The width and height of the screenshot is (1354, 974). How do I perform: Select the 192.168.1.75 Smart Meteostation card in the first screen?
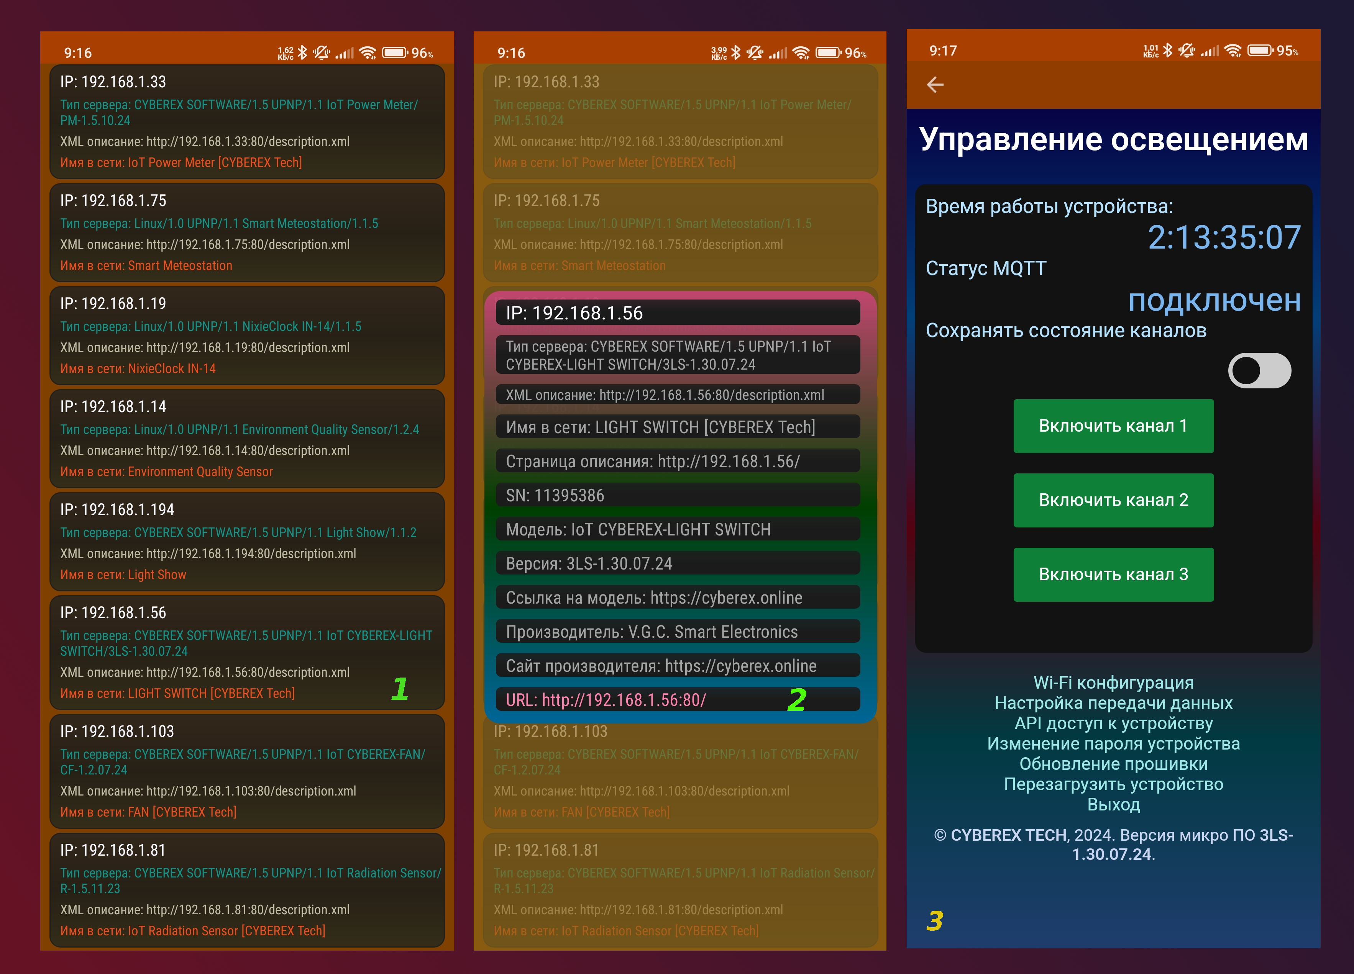247,233
